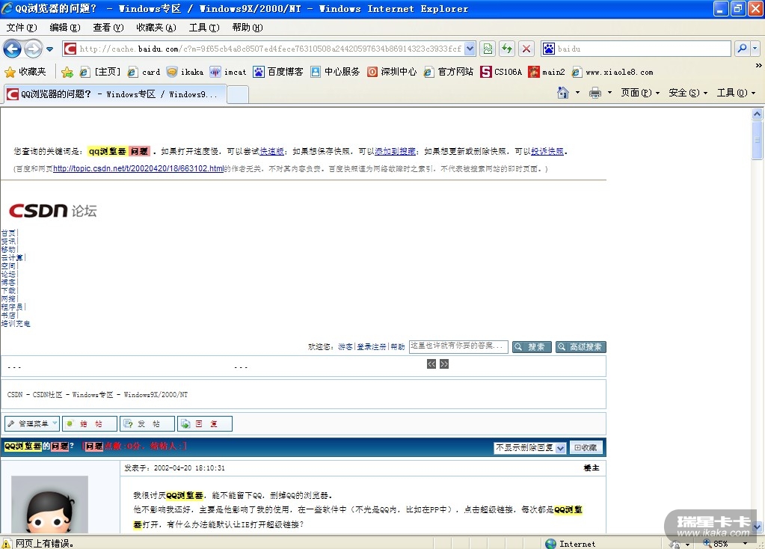Go forward with the Forward arrow
The height and width of the screenshot is (549, 765).
33,49
